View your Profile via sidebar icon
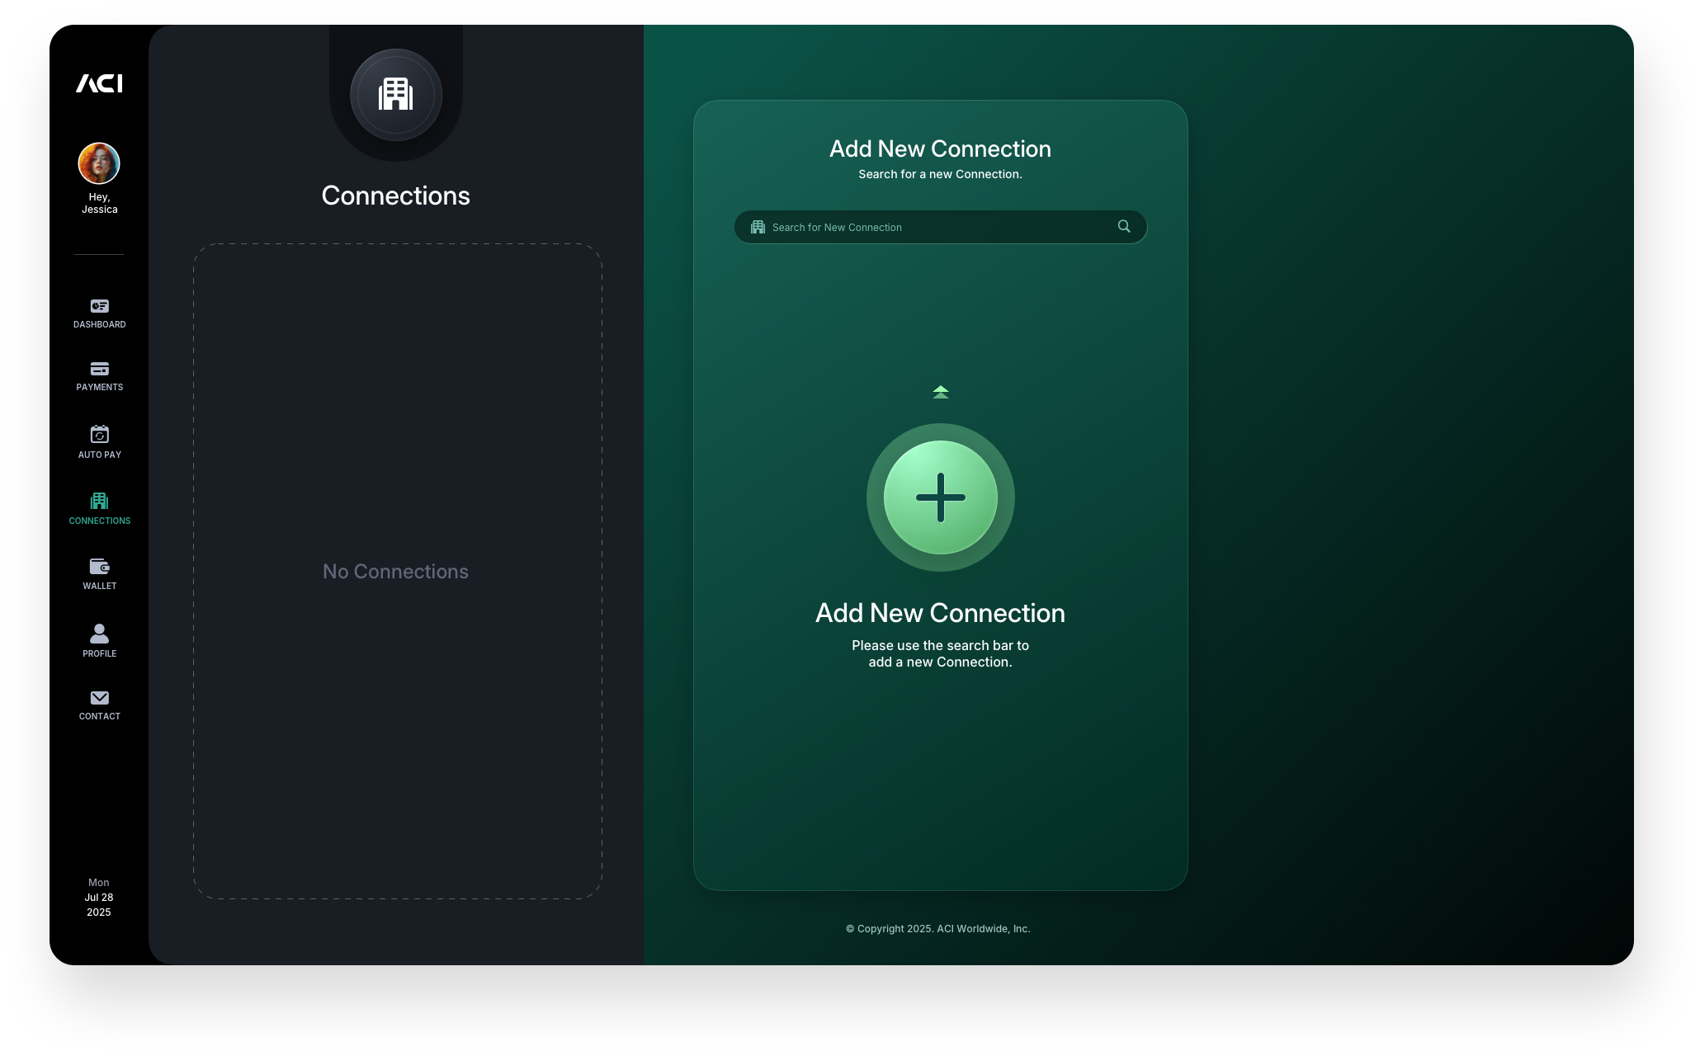Image resolution: width=1700 pixels, height=1056 pixels. pyautogui.click(x=99, y=637)
